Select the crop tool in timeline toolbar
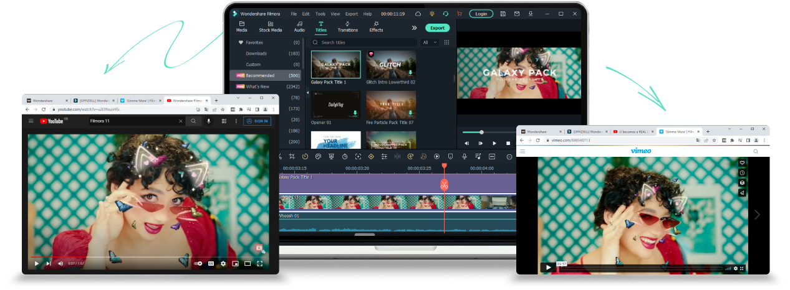 [292, 156]
